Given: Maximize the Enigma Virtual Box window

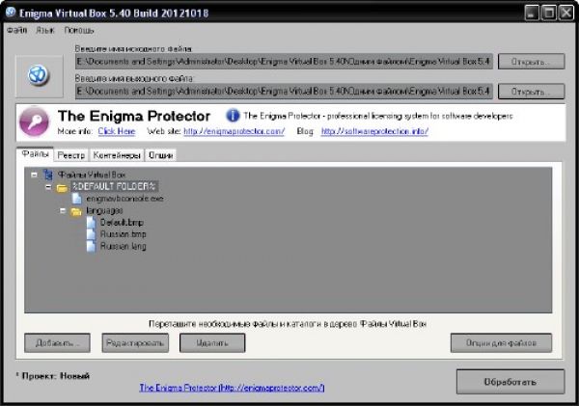Looking at the screenshot, I should pyautogui.click(x=549, y=13).
